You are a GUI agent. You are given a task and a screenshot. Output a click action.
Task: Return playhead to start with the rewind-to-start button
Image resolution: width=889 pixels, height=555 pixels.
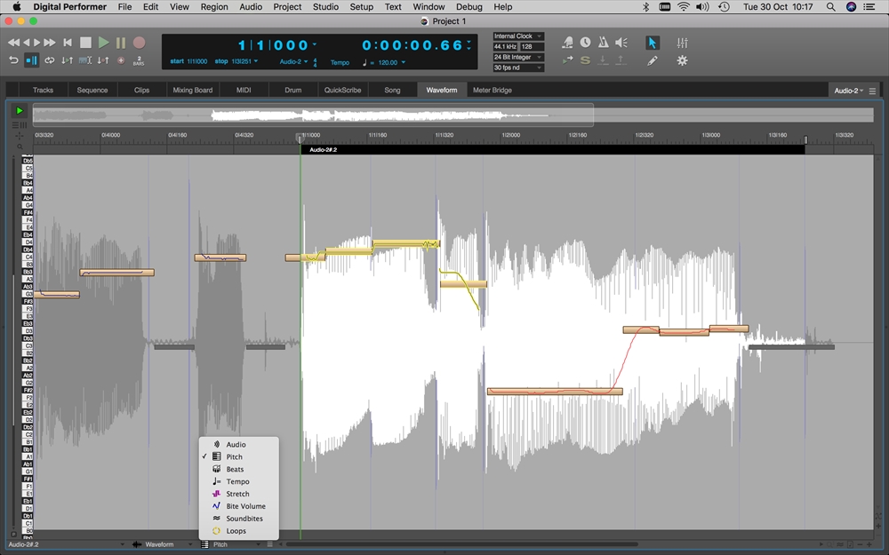(x=68, y=43)
